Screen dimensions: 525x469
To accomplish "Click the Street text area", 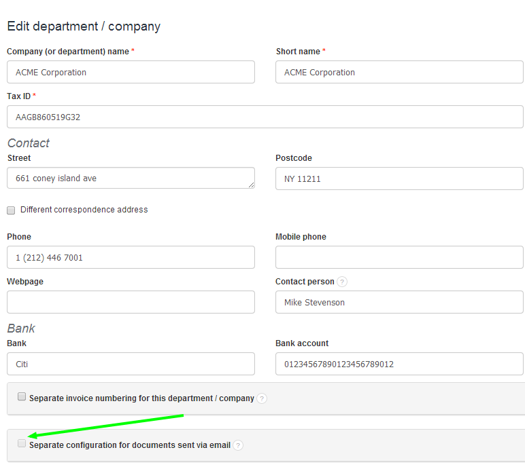I will (131, 178).
